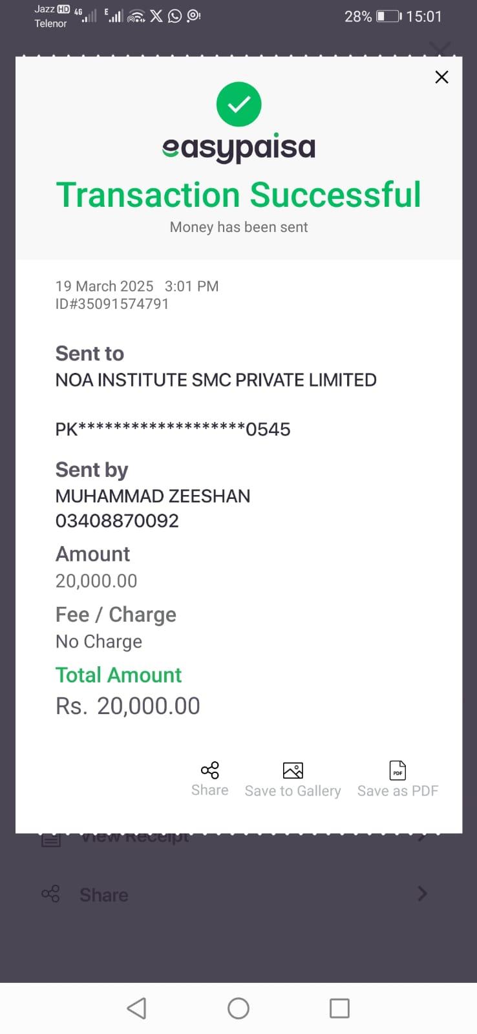Tap the green success checkmark icon
Screen dimensions: 477x1034
(x=238, y=105)
